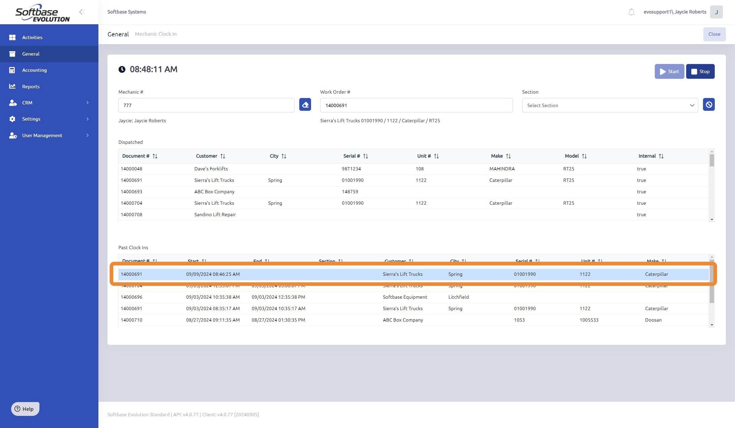Click the Close button
This screenshot has height=428, width=735.
point(714,34)
